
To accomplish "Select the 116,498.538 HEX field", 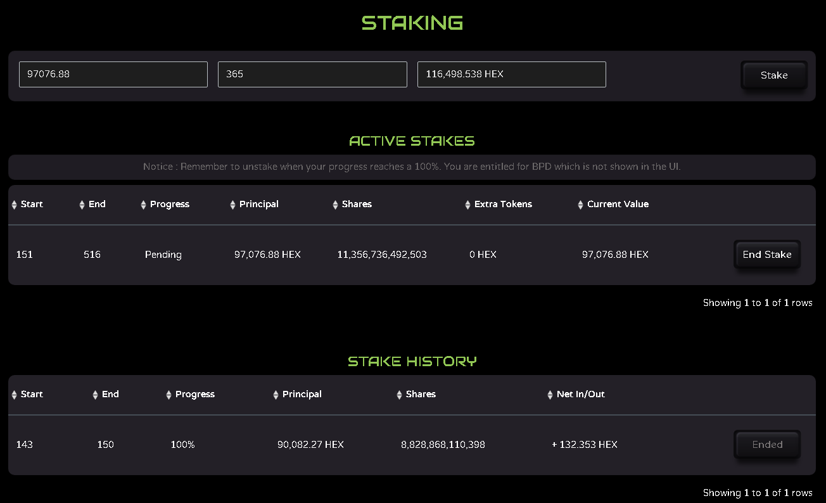I will [x=511, y=74].
